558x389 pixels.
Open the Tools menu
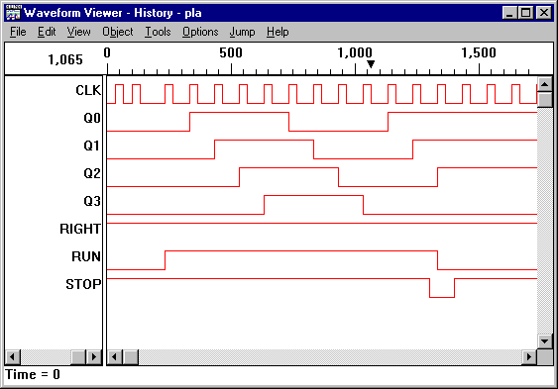point(158,32)
